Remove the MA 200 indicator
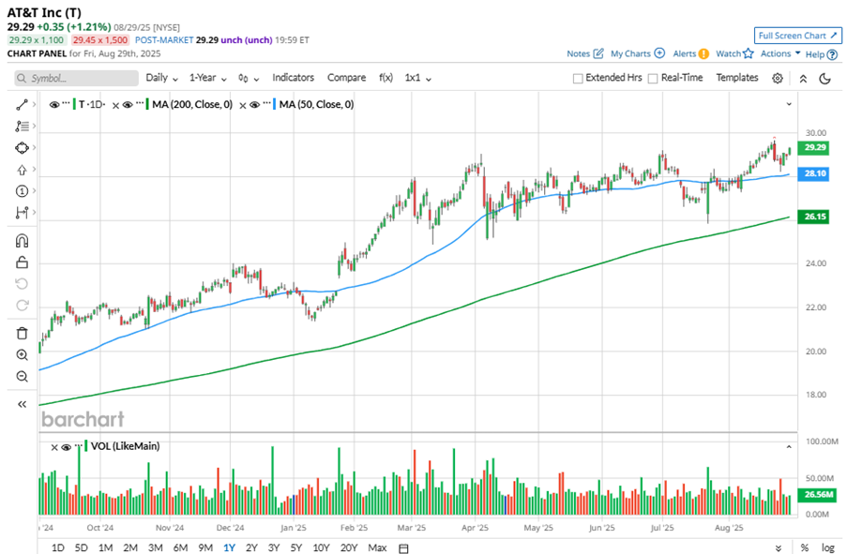847x554 pixels. [x=115, y=105]
